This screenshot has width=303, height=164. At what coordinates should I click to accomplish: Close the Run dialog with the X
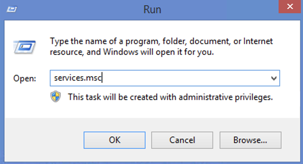(290, 6)
